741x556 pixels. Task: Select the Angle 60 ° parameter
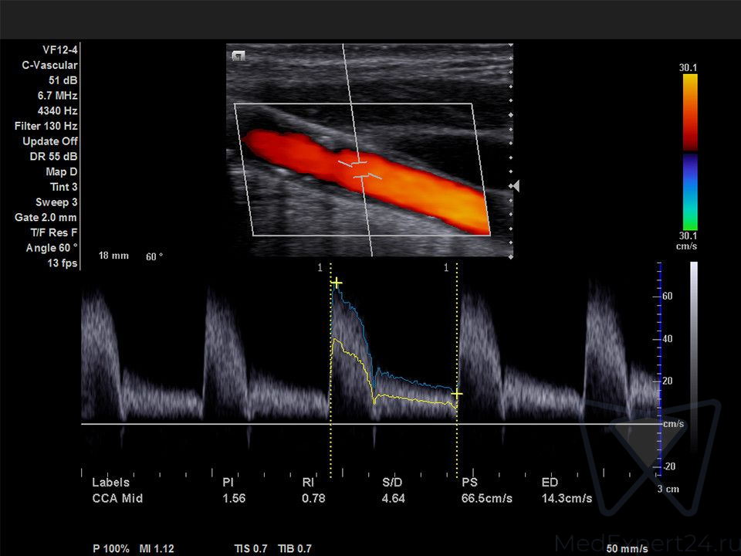click(52, 248)
